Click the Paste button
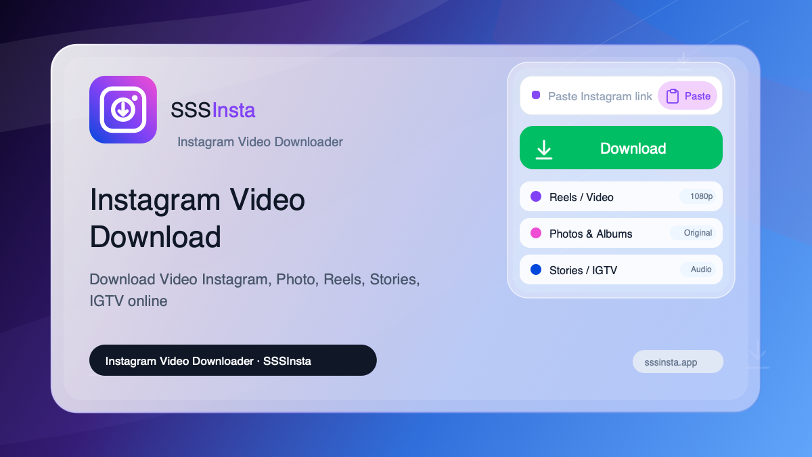Viewport: 812px width, 457px height. [687, 96]
